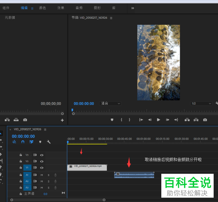Export frame from program monitor

coord(205,120)
